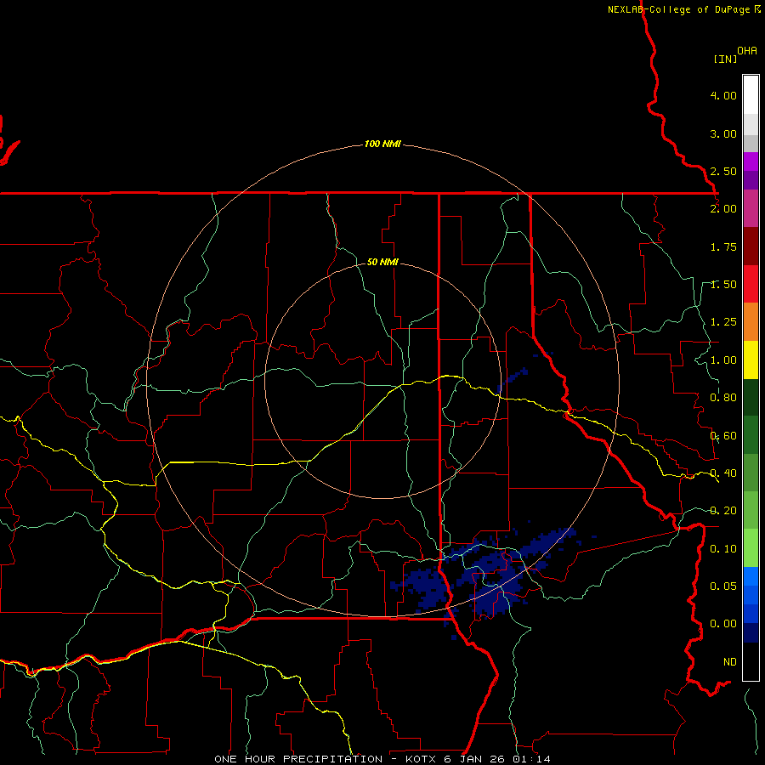The image size is (765, 765).
Task: Click the KOTX station identifier in footer
Action: coord(421,759)
